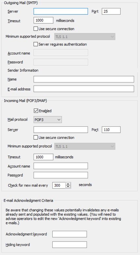Click the sender E-mail address field
The width and height of the screenshot is (140, 255).
tap(84, 89)
